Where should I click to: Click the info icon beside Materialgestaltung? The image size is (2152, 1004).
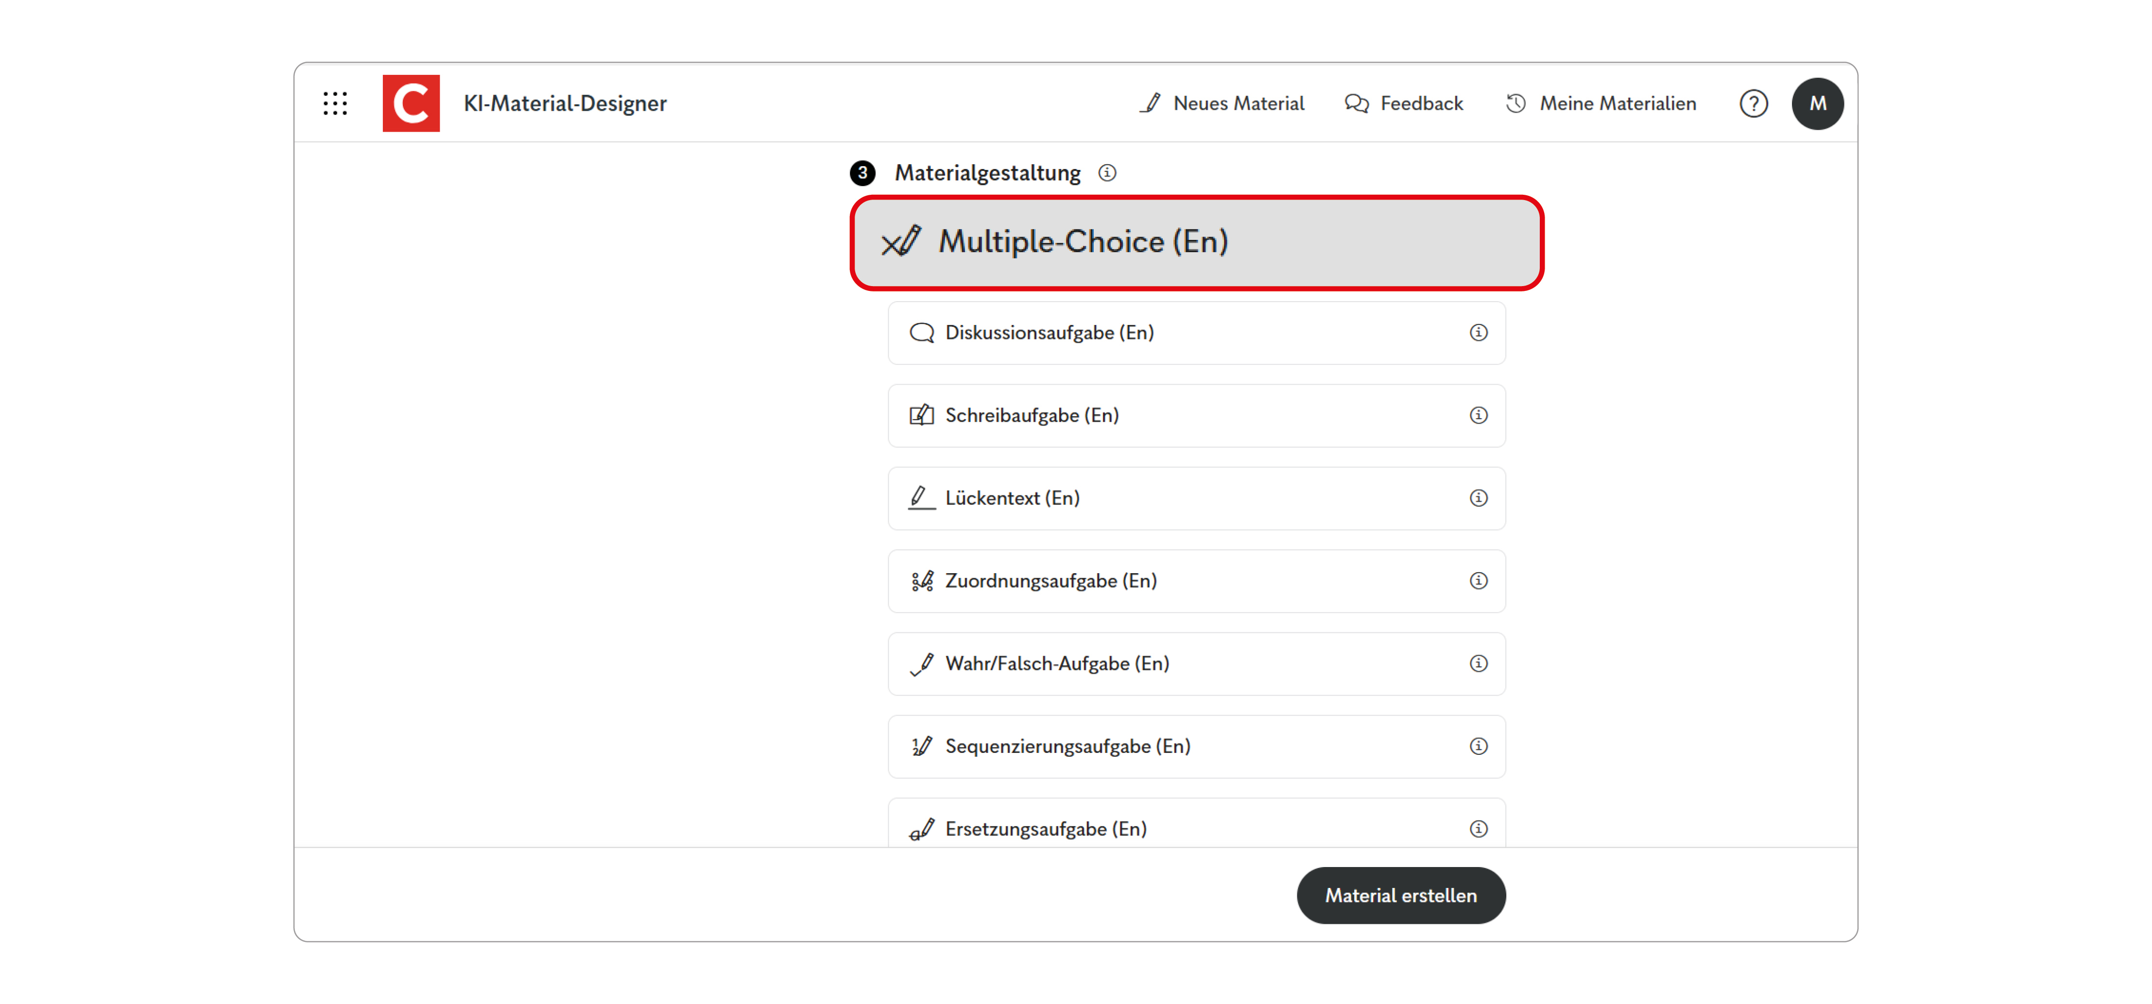pyautogui.click(x=1107, y=173)
